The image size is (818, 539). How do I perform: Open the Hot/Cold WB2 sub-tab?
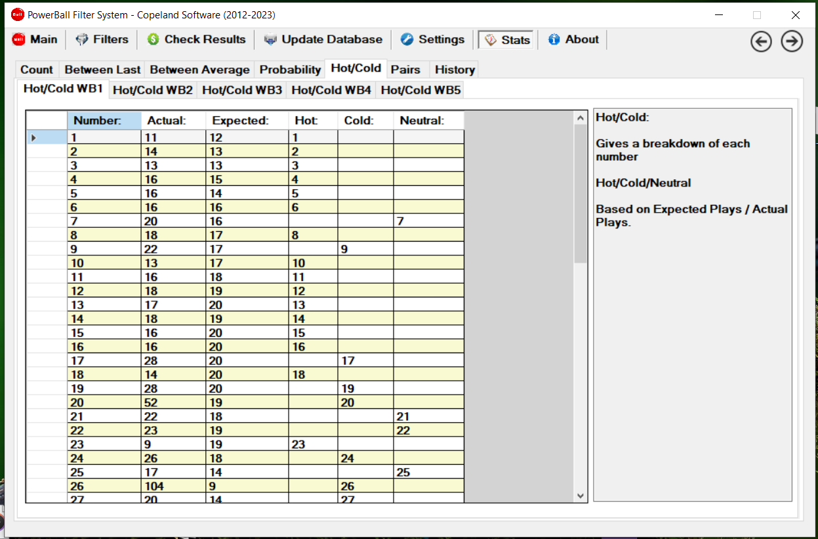tap(153, 90)
